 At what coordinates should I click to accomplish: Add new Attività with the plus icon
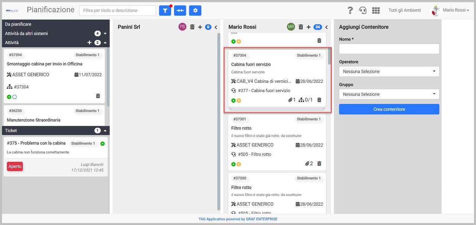(x=89, y=43)
